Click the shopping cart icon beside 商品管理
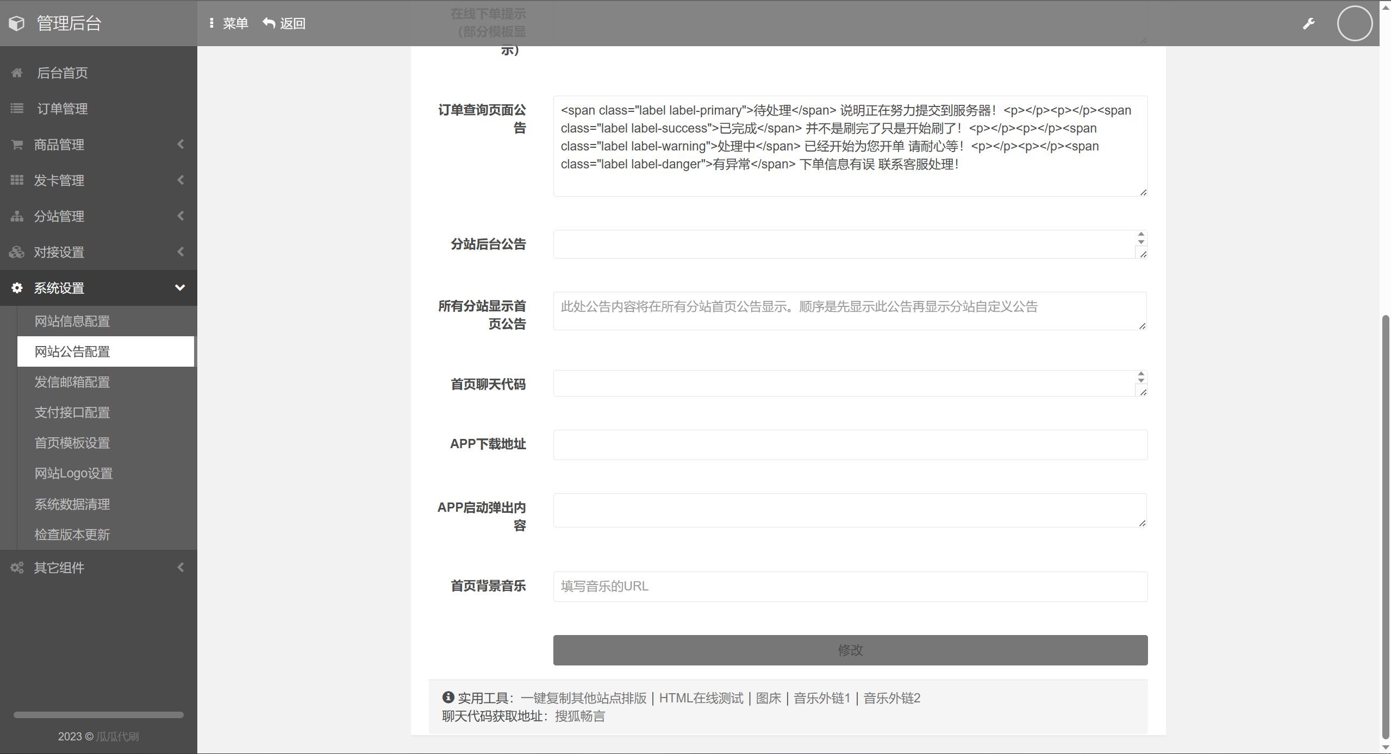Screen dimensions: 1391x754 point(17,144)
